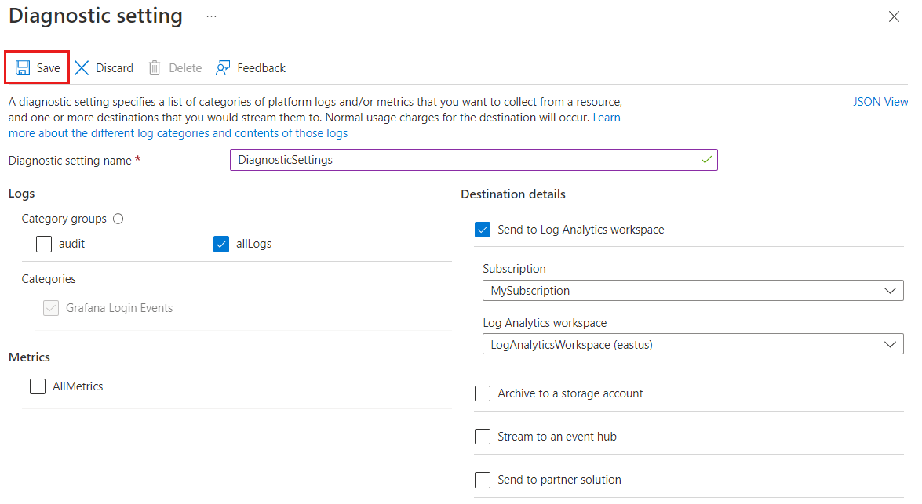The image size is (922, 504).
Task: Click the DiagnosticSettings name input field
Action: pos(471,160)
